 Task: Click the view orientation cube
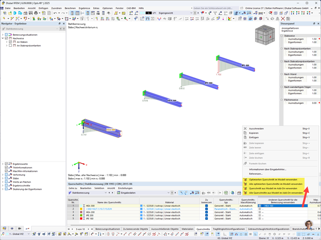click(x=265, y=36)
